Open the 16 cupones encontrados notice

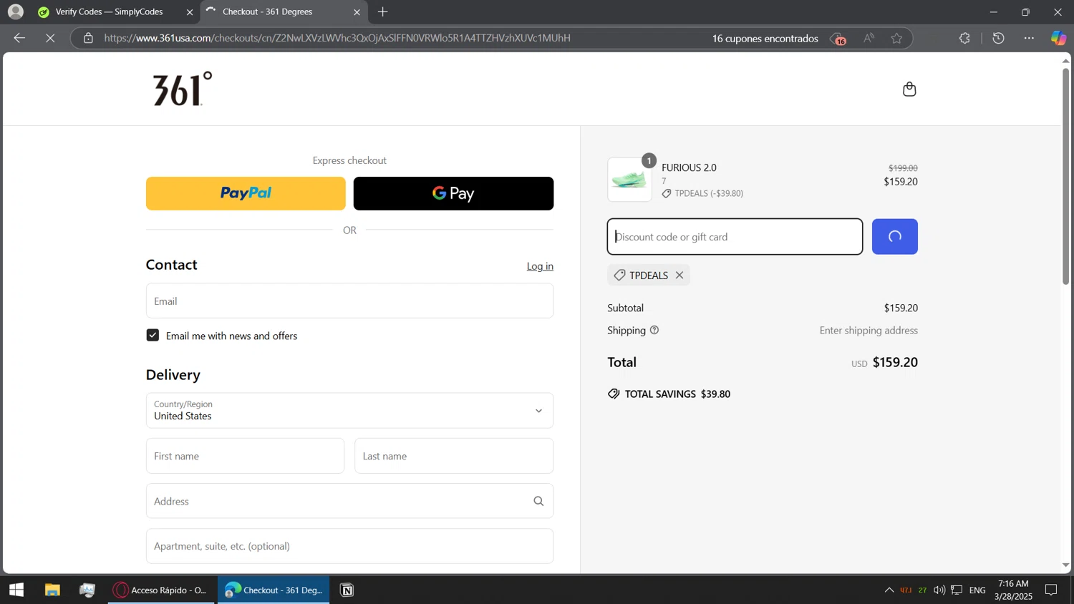pos(765,39)
